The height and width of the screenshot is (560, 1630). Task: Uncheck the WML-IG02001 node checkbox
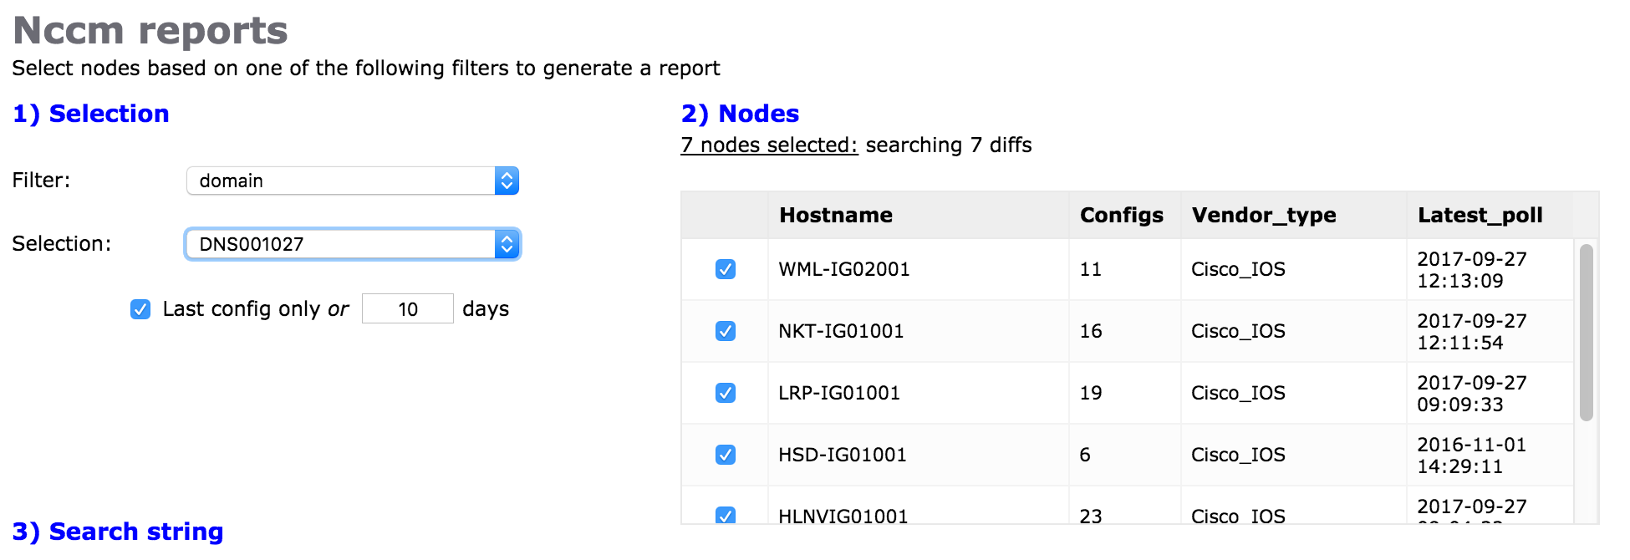tap(725, 269)
